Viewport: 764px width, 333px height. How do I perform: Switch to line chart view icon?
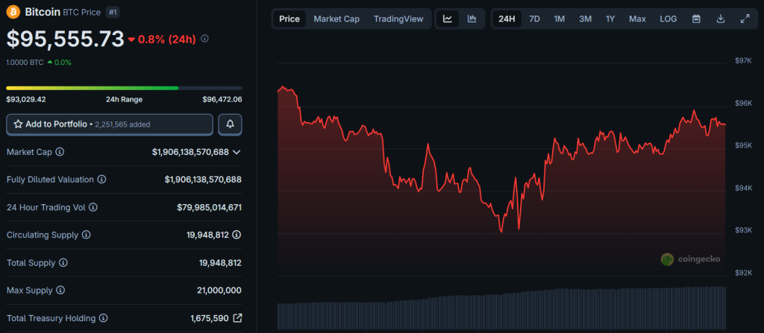coord(448,19)
